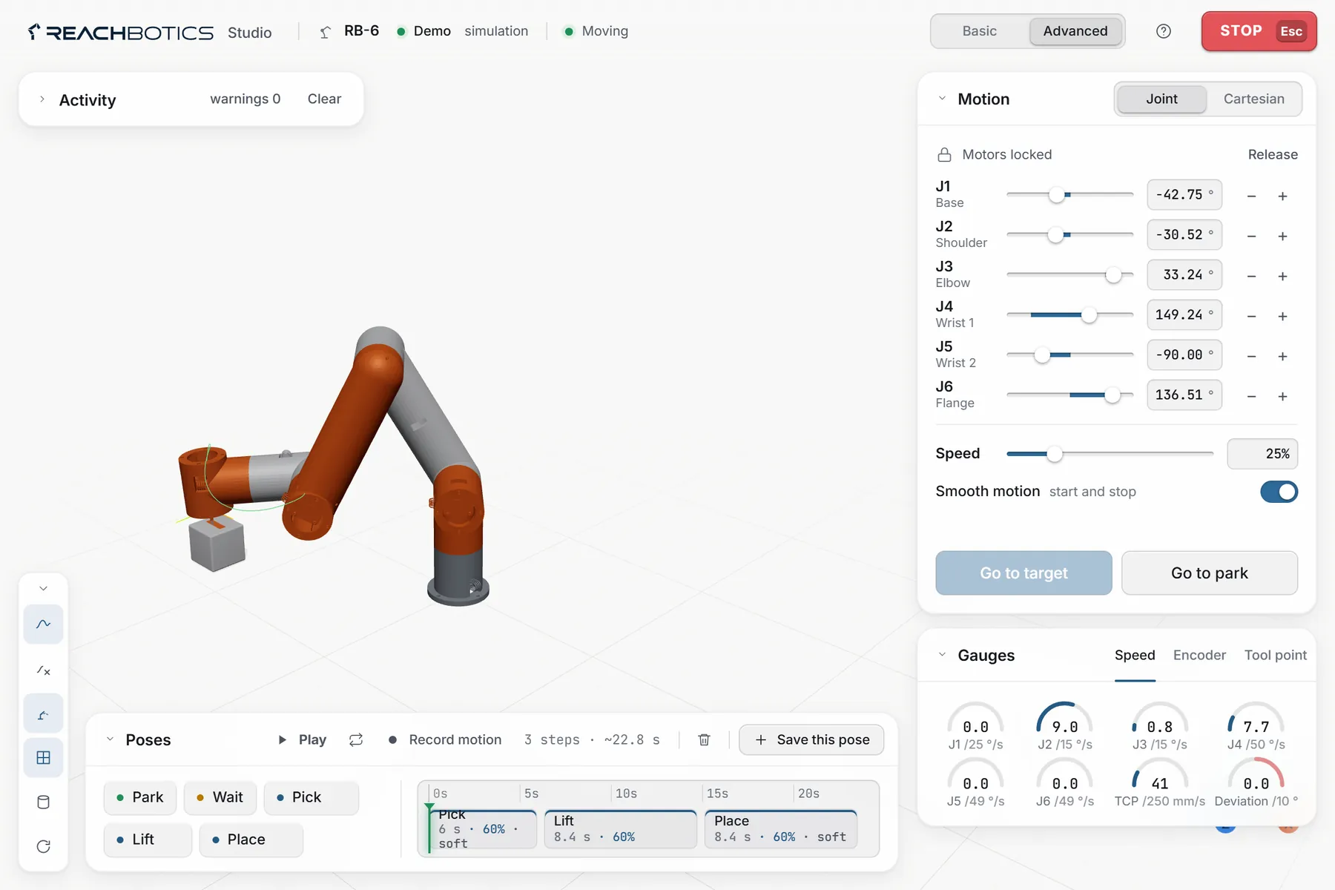Image resolution: width=1335 pixels, height=890 pixels.
Task: Click the Motors locked padlock icon
Action: point(944,154)
